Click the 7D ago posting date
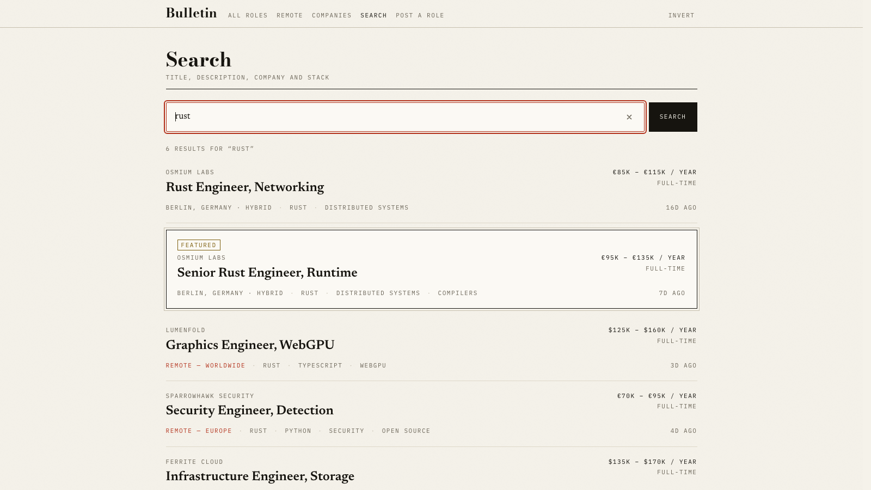Screen dimensions: 871x490 [x=672, y=293]
